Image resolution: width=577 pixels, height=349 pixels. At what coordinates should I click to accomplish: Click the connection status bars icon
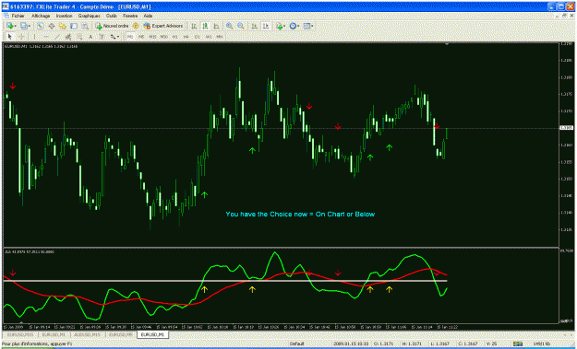click(x=518, y=343)
